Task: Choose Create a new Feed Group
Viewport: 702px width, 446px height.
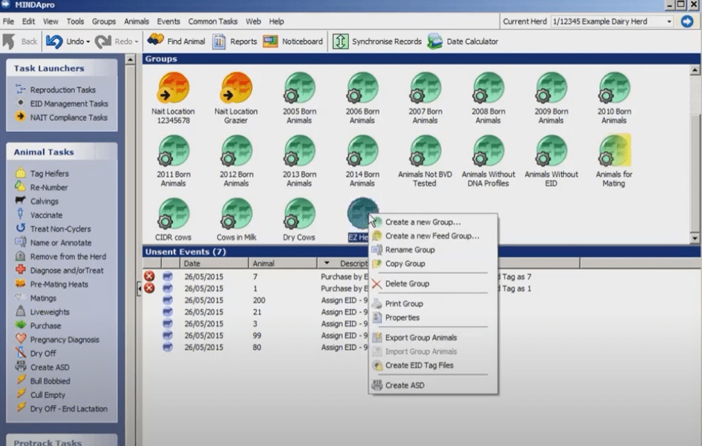Action: (433, 236)
